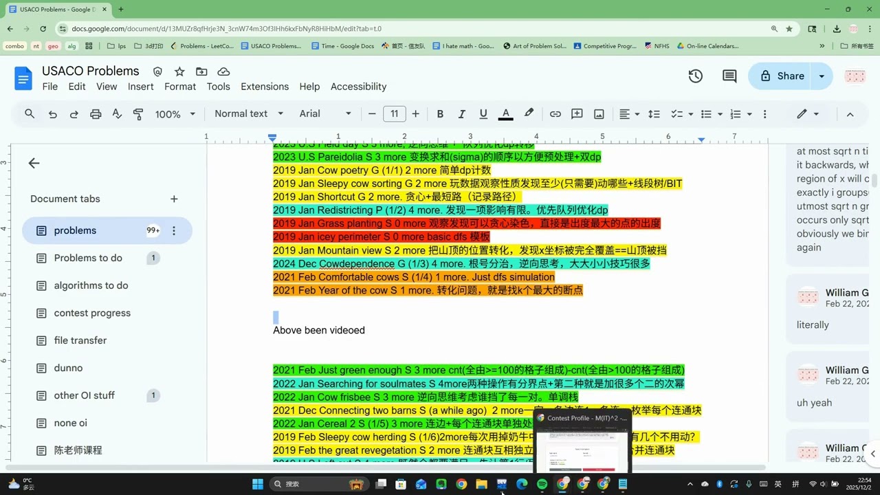Open the text alignment options
The height and width of the screenshot is (495, 880).
coord(629,114)
